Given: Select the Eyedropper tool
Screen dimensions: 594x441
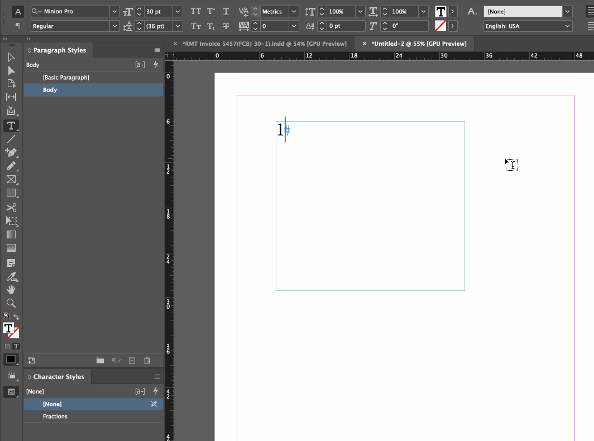Looking at the screenshot, I should 11,276.
